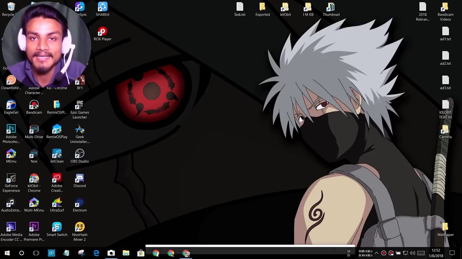Click the network speed meter readout
The height and width of the screenshot is (259, 462).
click(360, 253)
